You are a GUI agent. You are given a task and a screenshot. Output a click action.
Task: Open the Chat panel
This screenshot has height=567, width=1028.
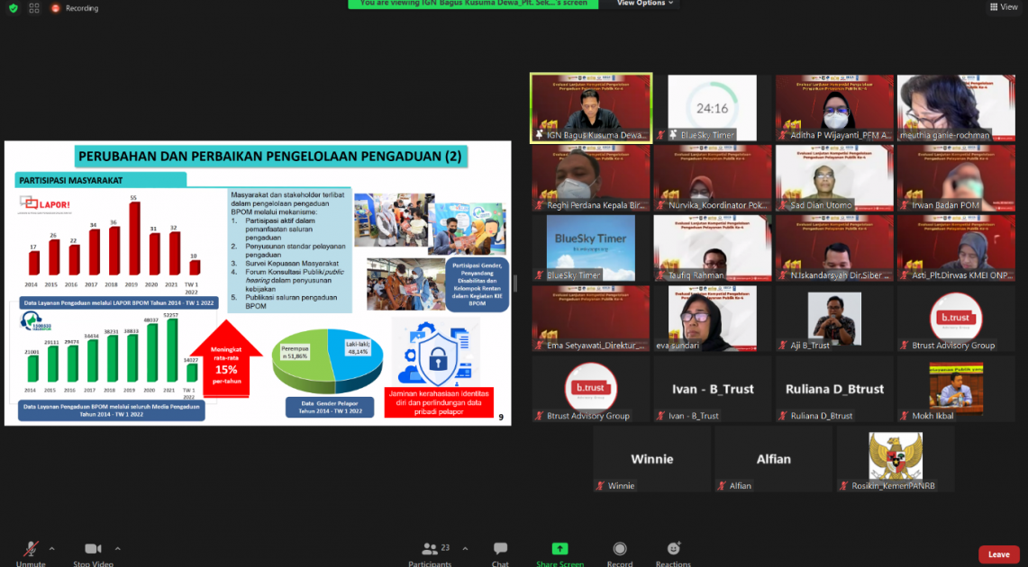tap(500, 551)
